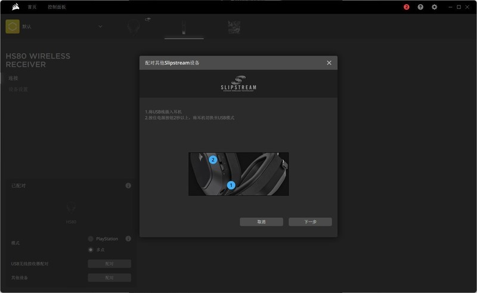
Task: Select the headset device icon in top bar
Action: tap(134, 27)
